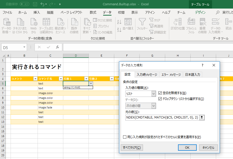This screenshot has height=159, width=233.
Task: Select row 10 header
Action: tap(3, 107)
